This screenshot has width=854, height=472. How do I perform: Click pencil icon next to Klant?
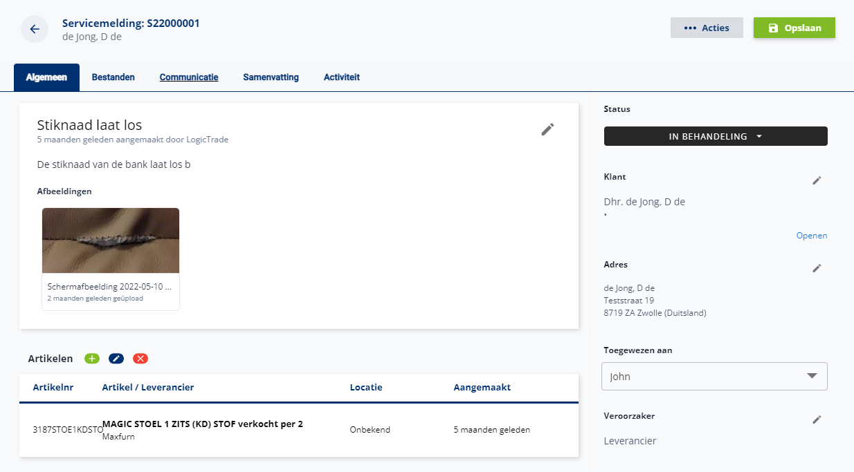pyautogui.click(x=817, y=180)
